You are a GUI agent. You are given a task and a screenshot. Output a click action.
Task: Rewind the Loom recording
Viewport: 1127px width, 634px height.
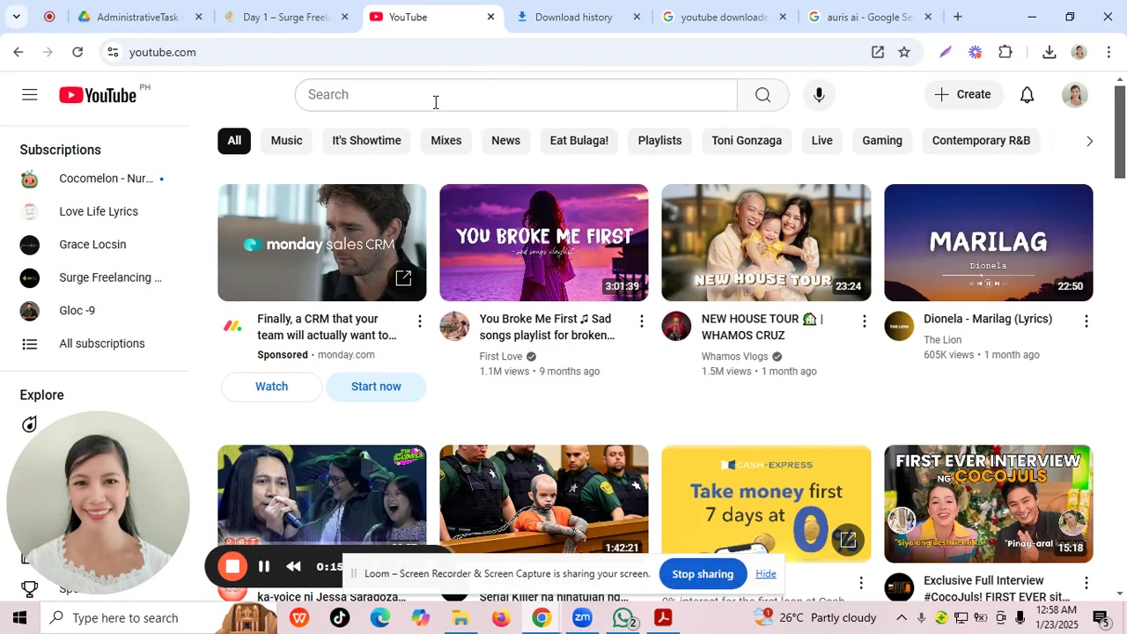[294, 567]
